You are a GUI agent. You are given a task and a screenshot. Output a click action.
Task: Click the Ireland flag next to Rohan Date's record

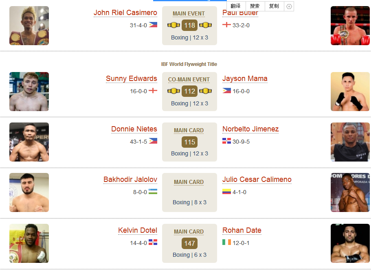[x=226, y=242]
